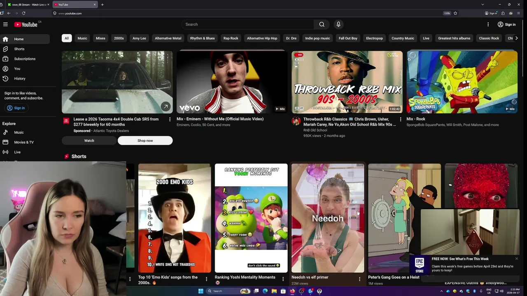Click the search magnifier button

[x=322, y=24]
